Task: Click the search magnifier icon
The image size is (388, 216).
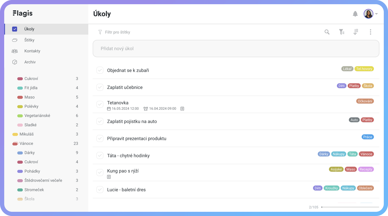Action: click(x=327, y=32)
